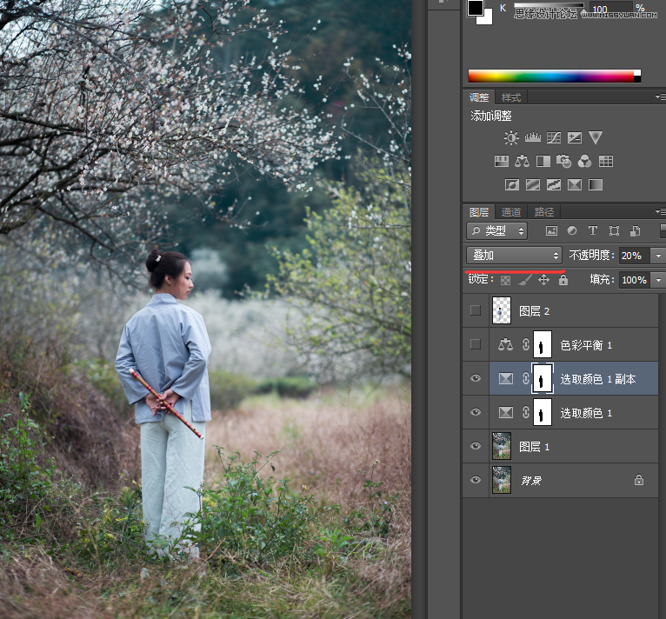Add a Vibrance adjustment
The height and width of the screenshot is (619, 666).
596,137
